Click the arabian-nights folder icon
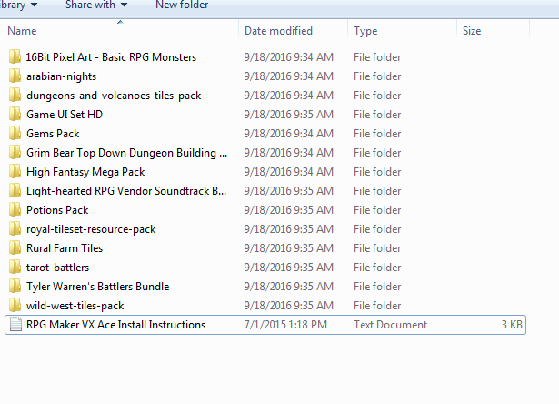This screenshot has height=404, width=559. point(15,76)
